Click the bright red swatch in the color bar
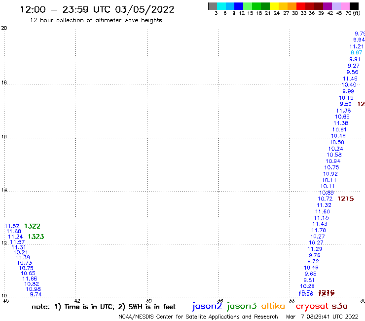 (x=301, y=6)
